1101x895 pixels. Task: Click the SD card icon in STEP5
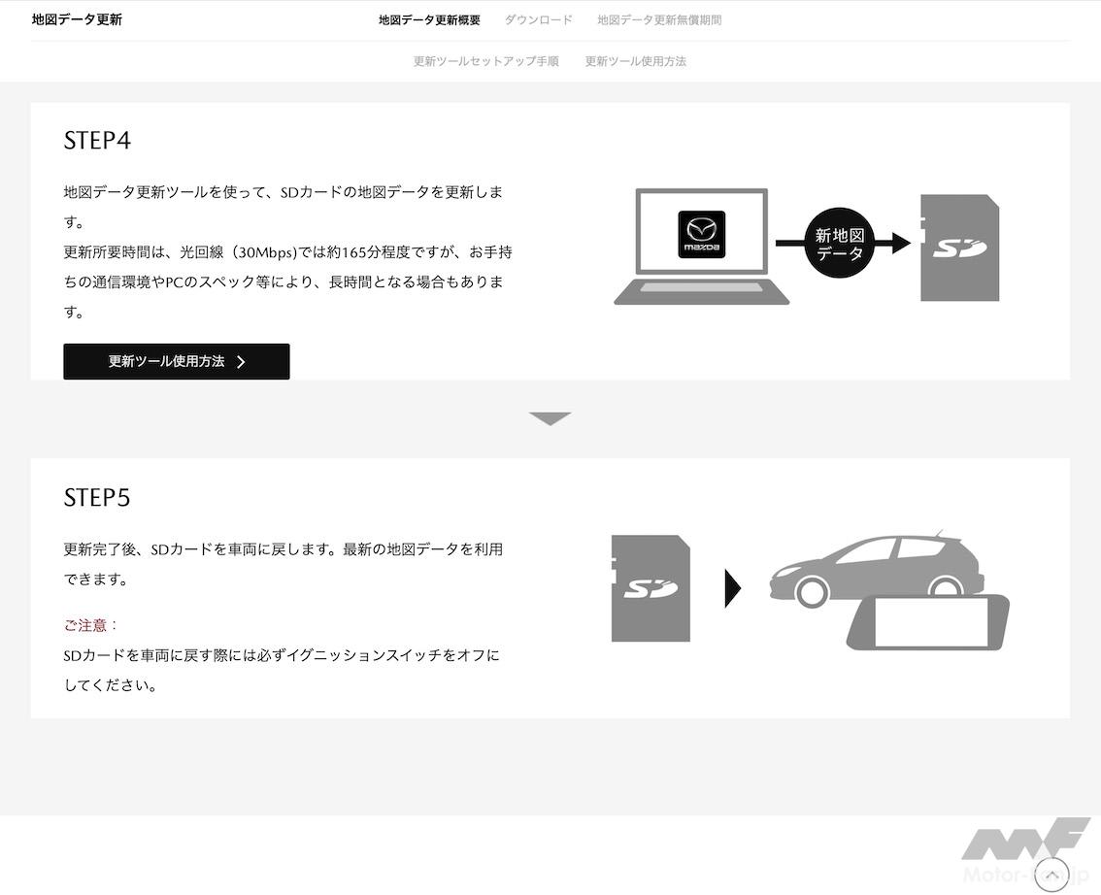click(651, 588)
